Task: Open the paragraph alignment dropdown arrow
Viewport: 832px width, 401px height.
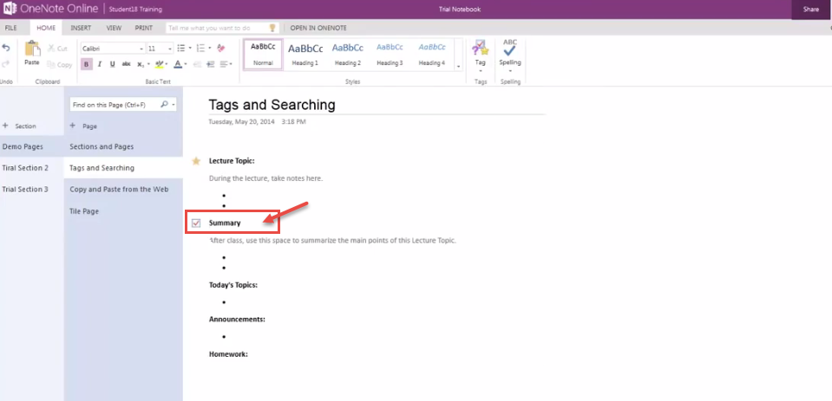Action: [232, 64]
